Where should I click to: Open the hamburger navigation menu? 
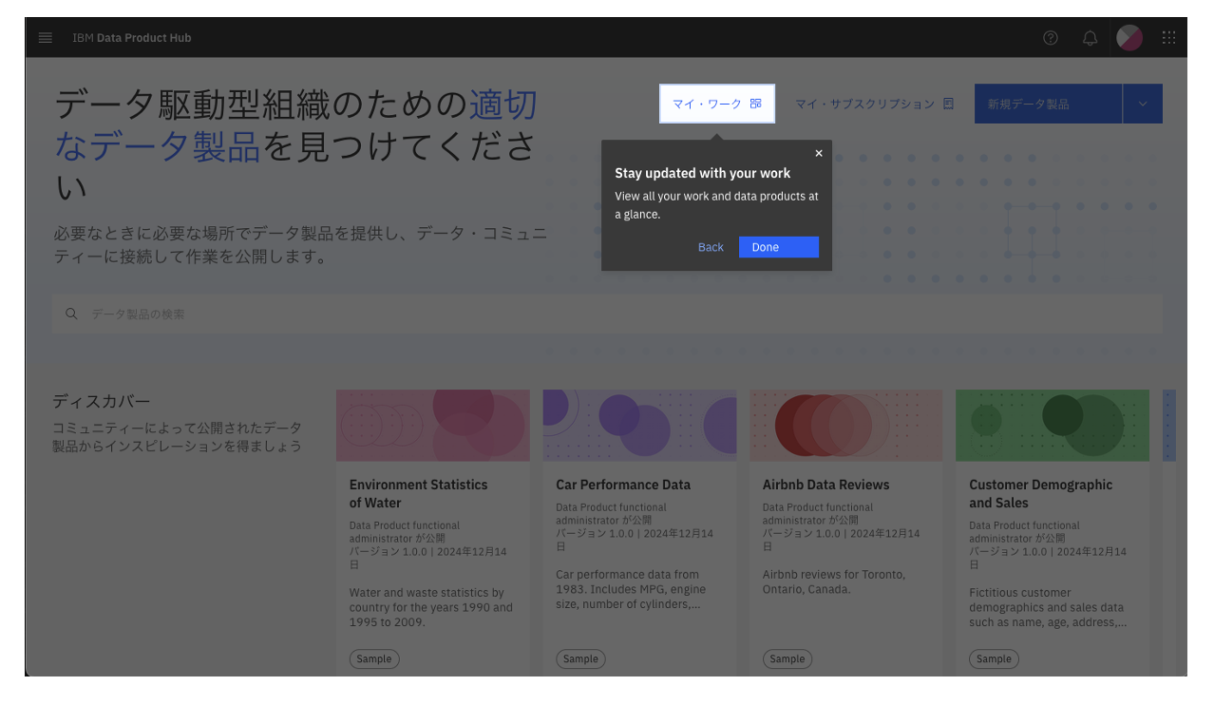[x=45, y=38]
